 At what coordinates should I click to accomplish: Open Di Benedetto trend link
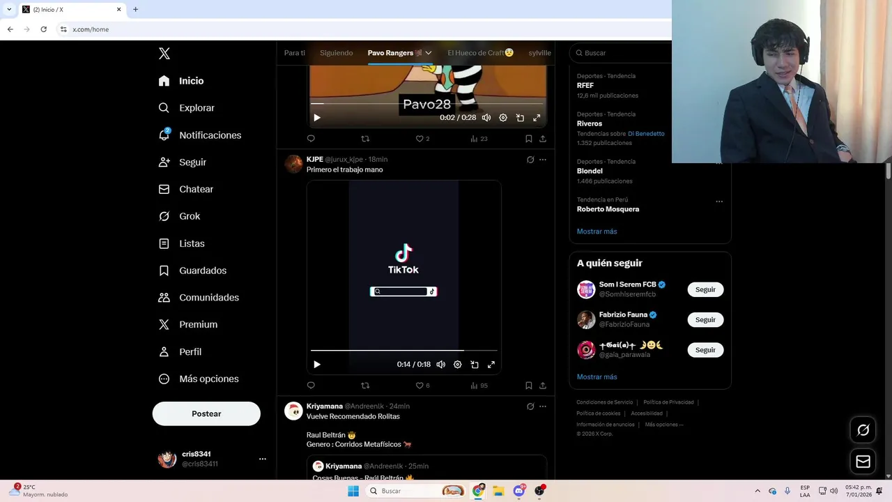[x=646, y=134]
